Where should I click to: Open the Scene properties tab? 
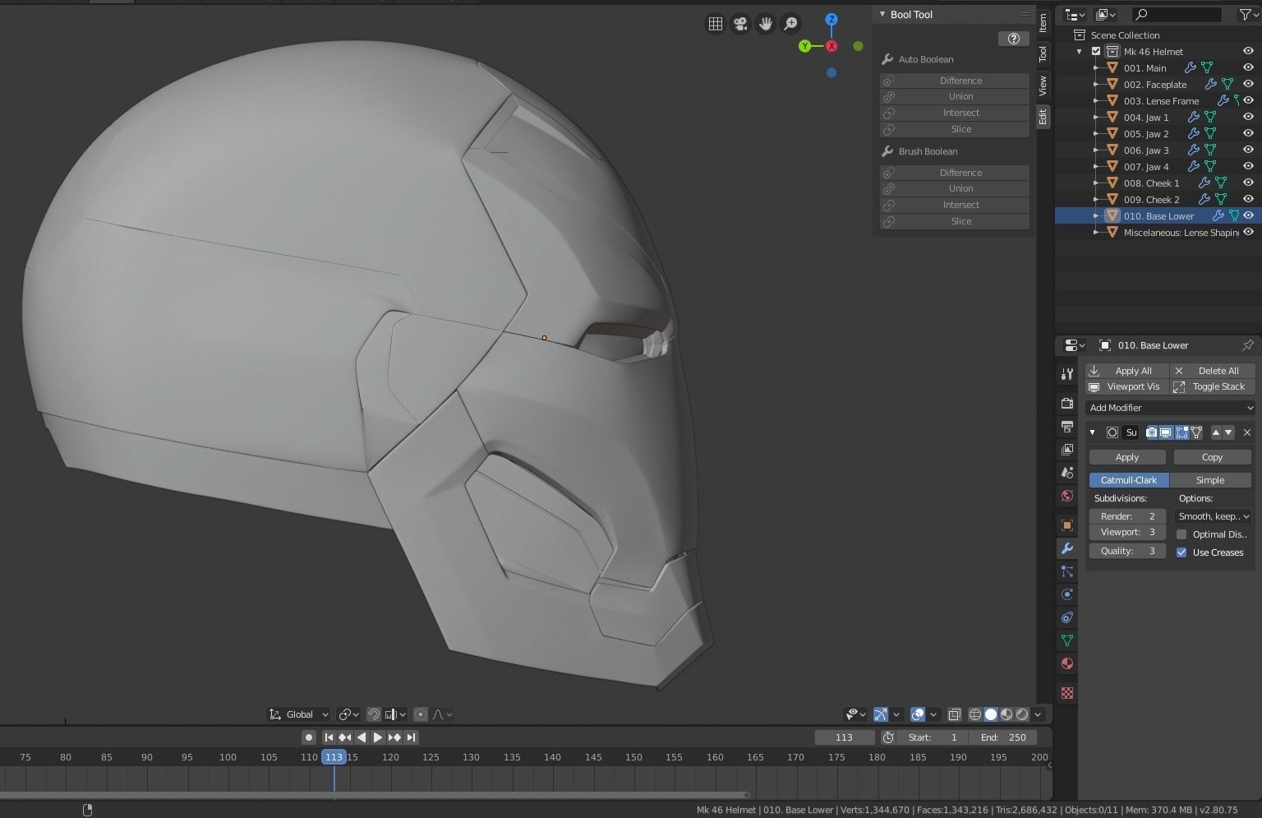1067,473
